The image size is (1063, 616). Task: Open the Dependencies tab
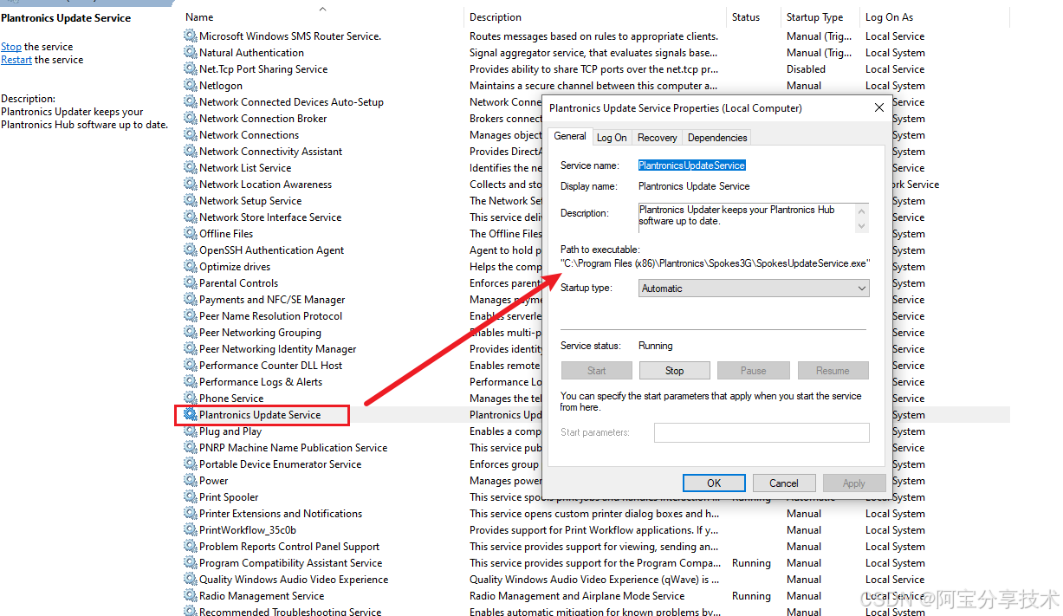tap(717, 138)
